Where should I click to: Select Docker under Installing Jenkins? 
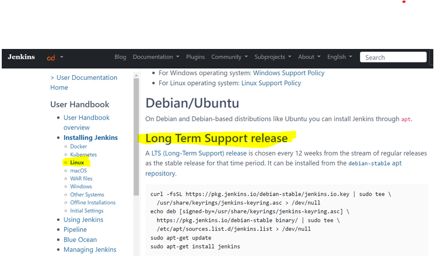(x=78, y=146)
